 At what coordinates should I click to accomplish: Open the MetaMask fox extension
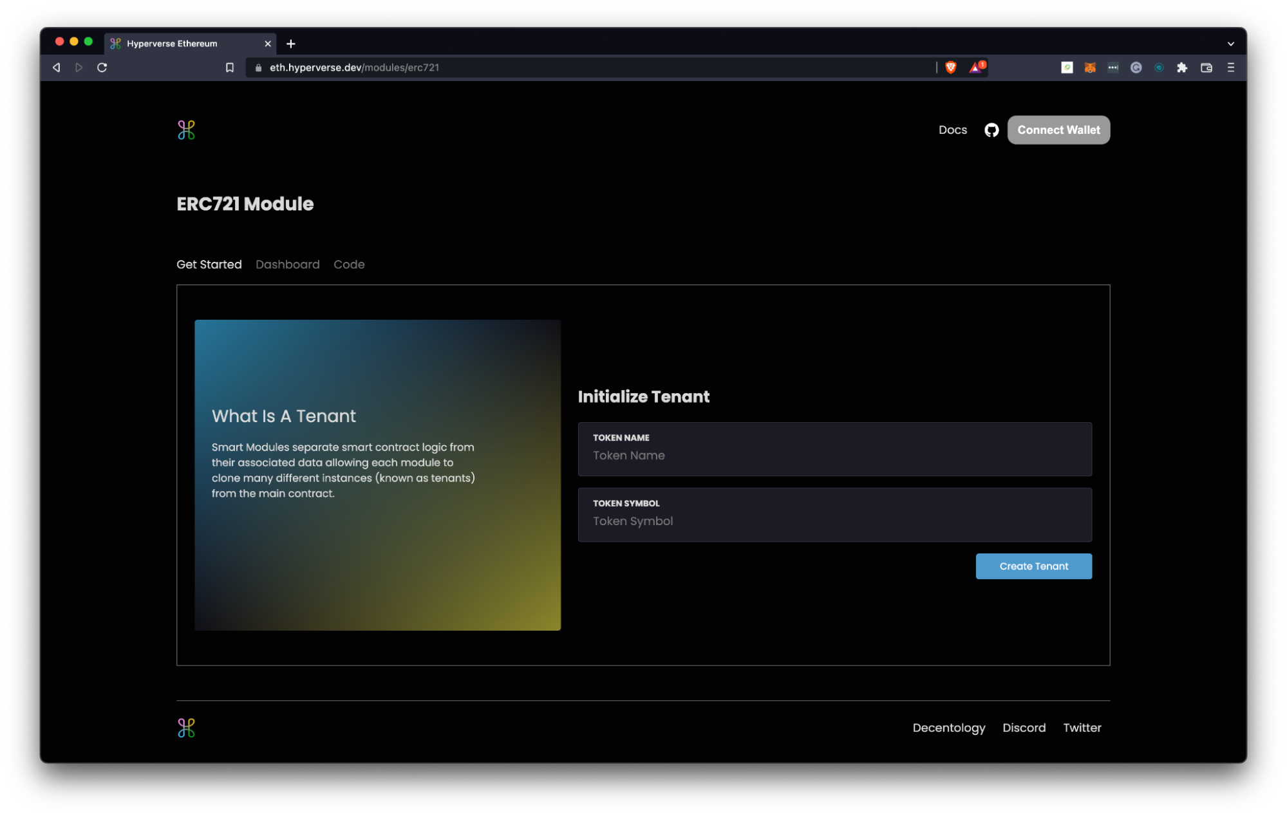pyautogui.click(x=1090, y=68)
